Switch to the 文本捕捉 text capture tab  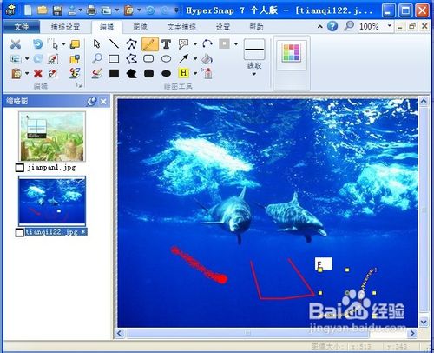[181, 27]
